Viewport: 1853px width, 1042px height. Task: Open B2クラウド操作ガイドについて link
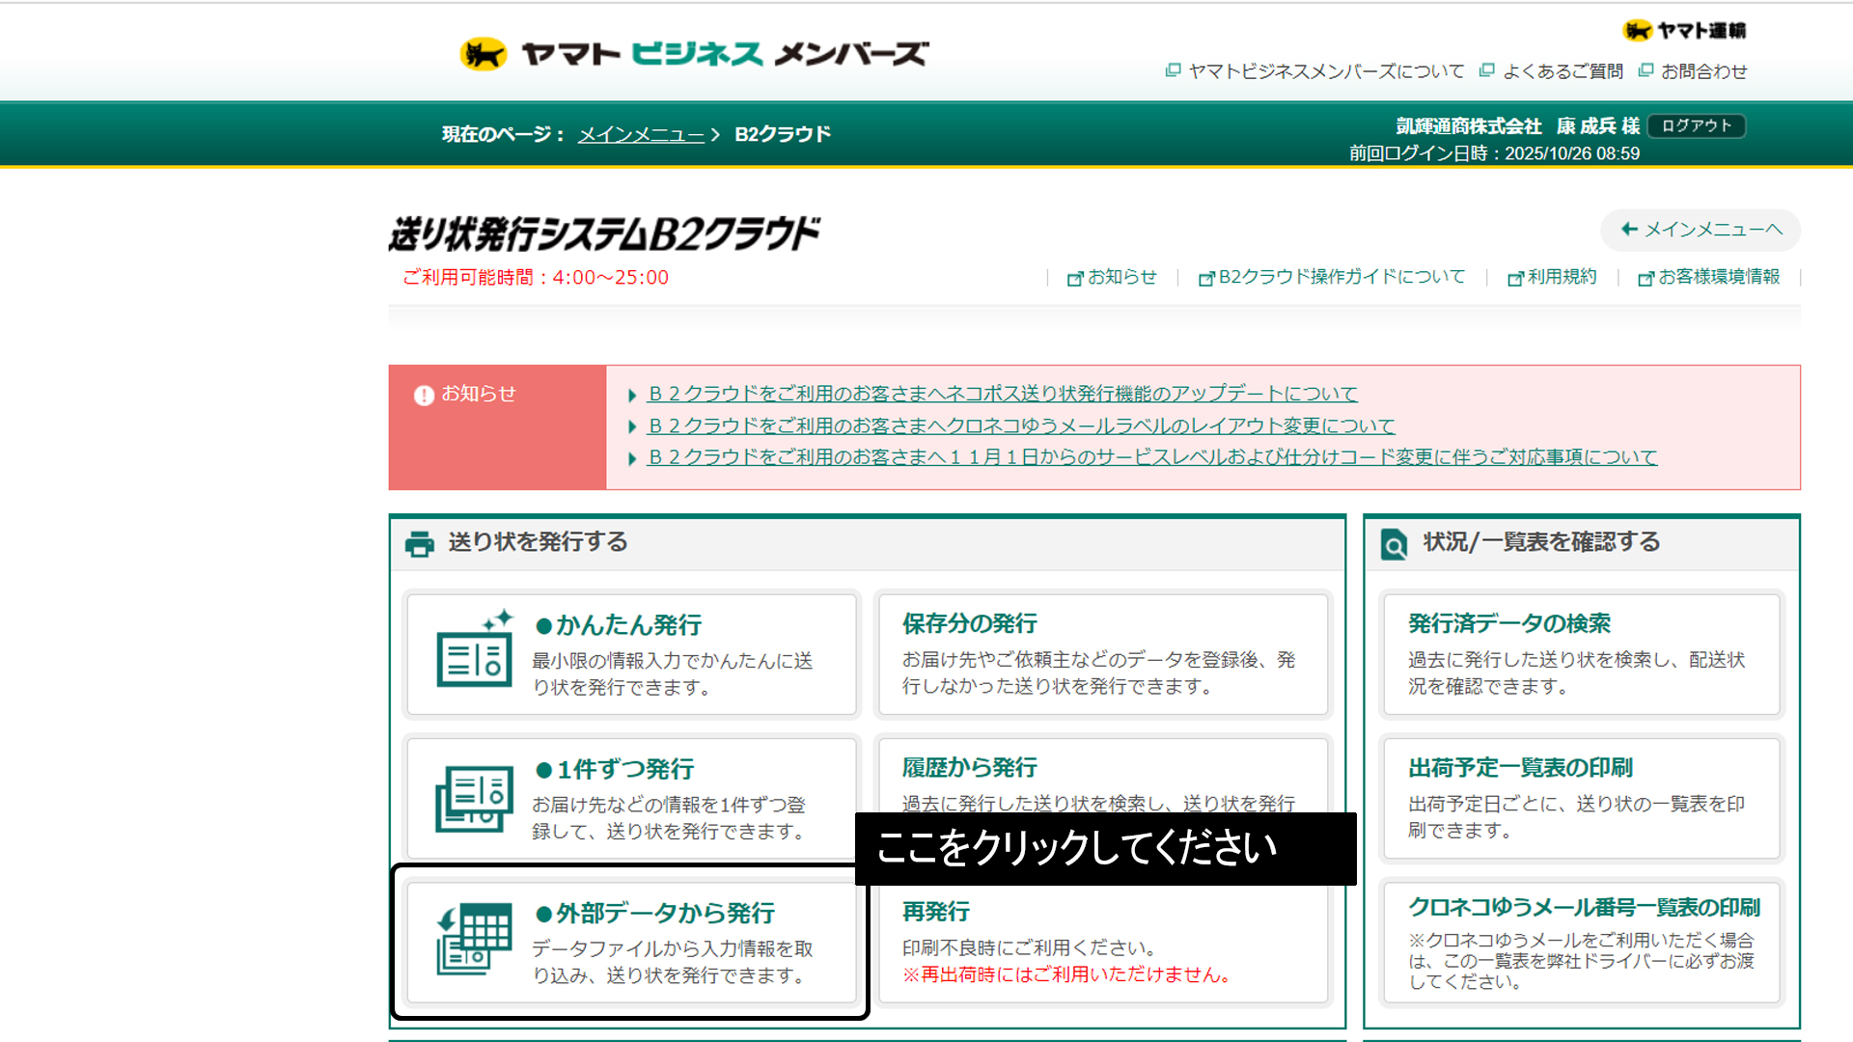(x=1341, y=278)
